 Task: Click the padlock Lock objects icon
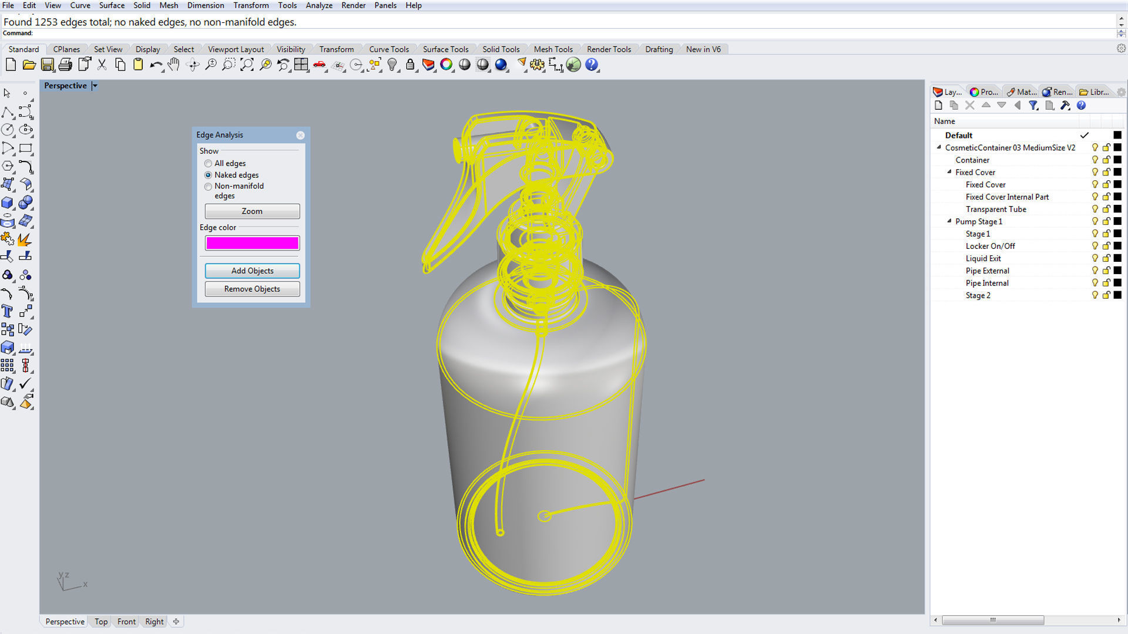pyautogui.click(x=410, y=65)
